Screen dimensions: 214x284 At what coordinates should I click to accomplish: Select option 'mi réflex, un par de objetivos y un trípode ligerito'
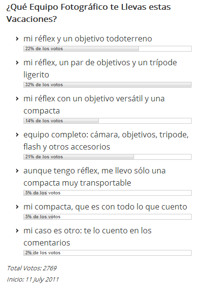tap(100, 69)
